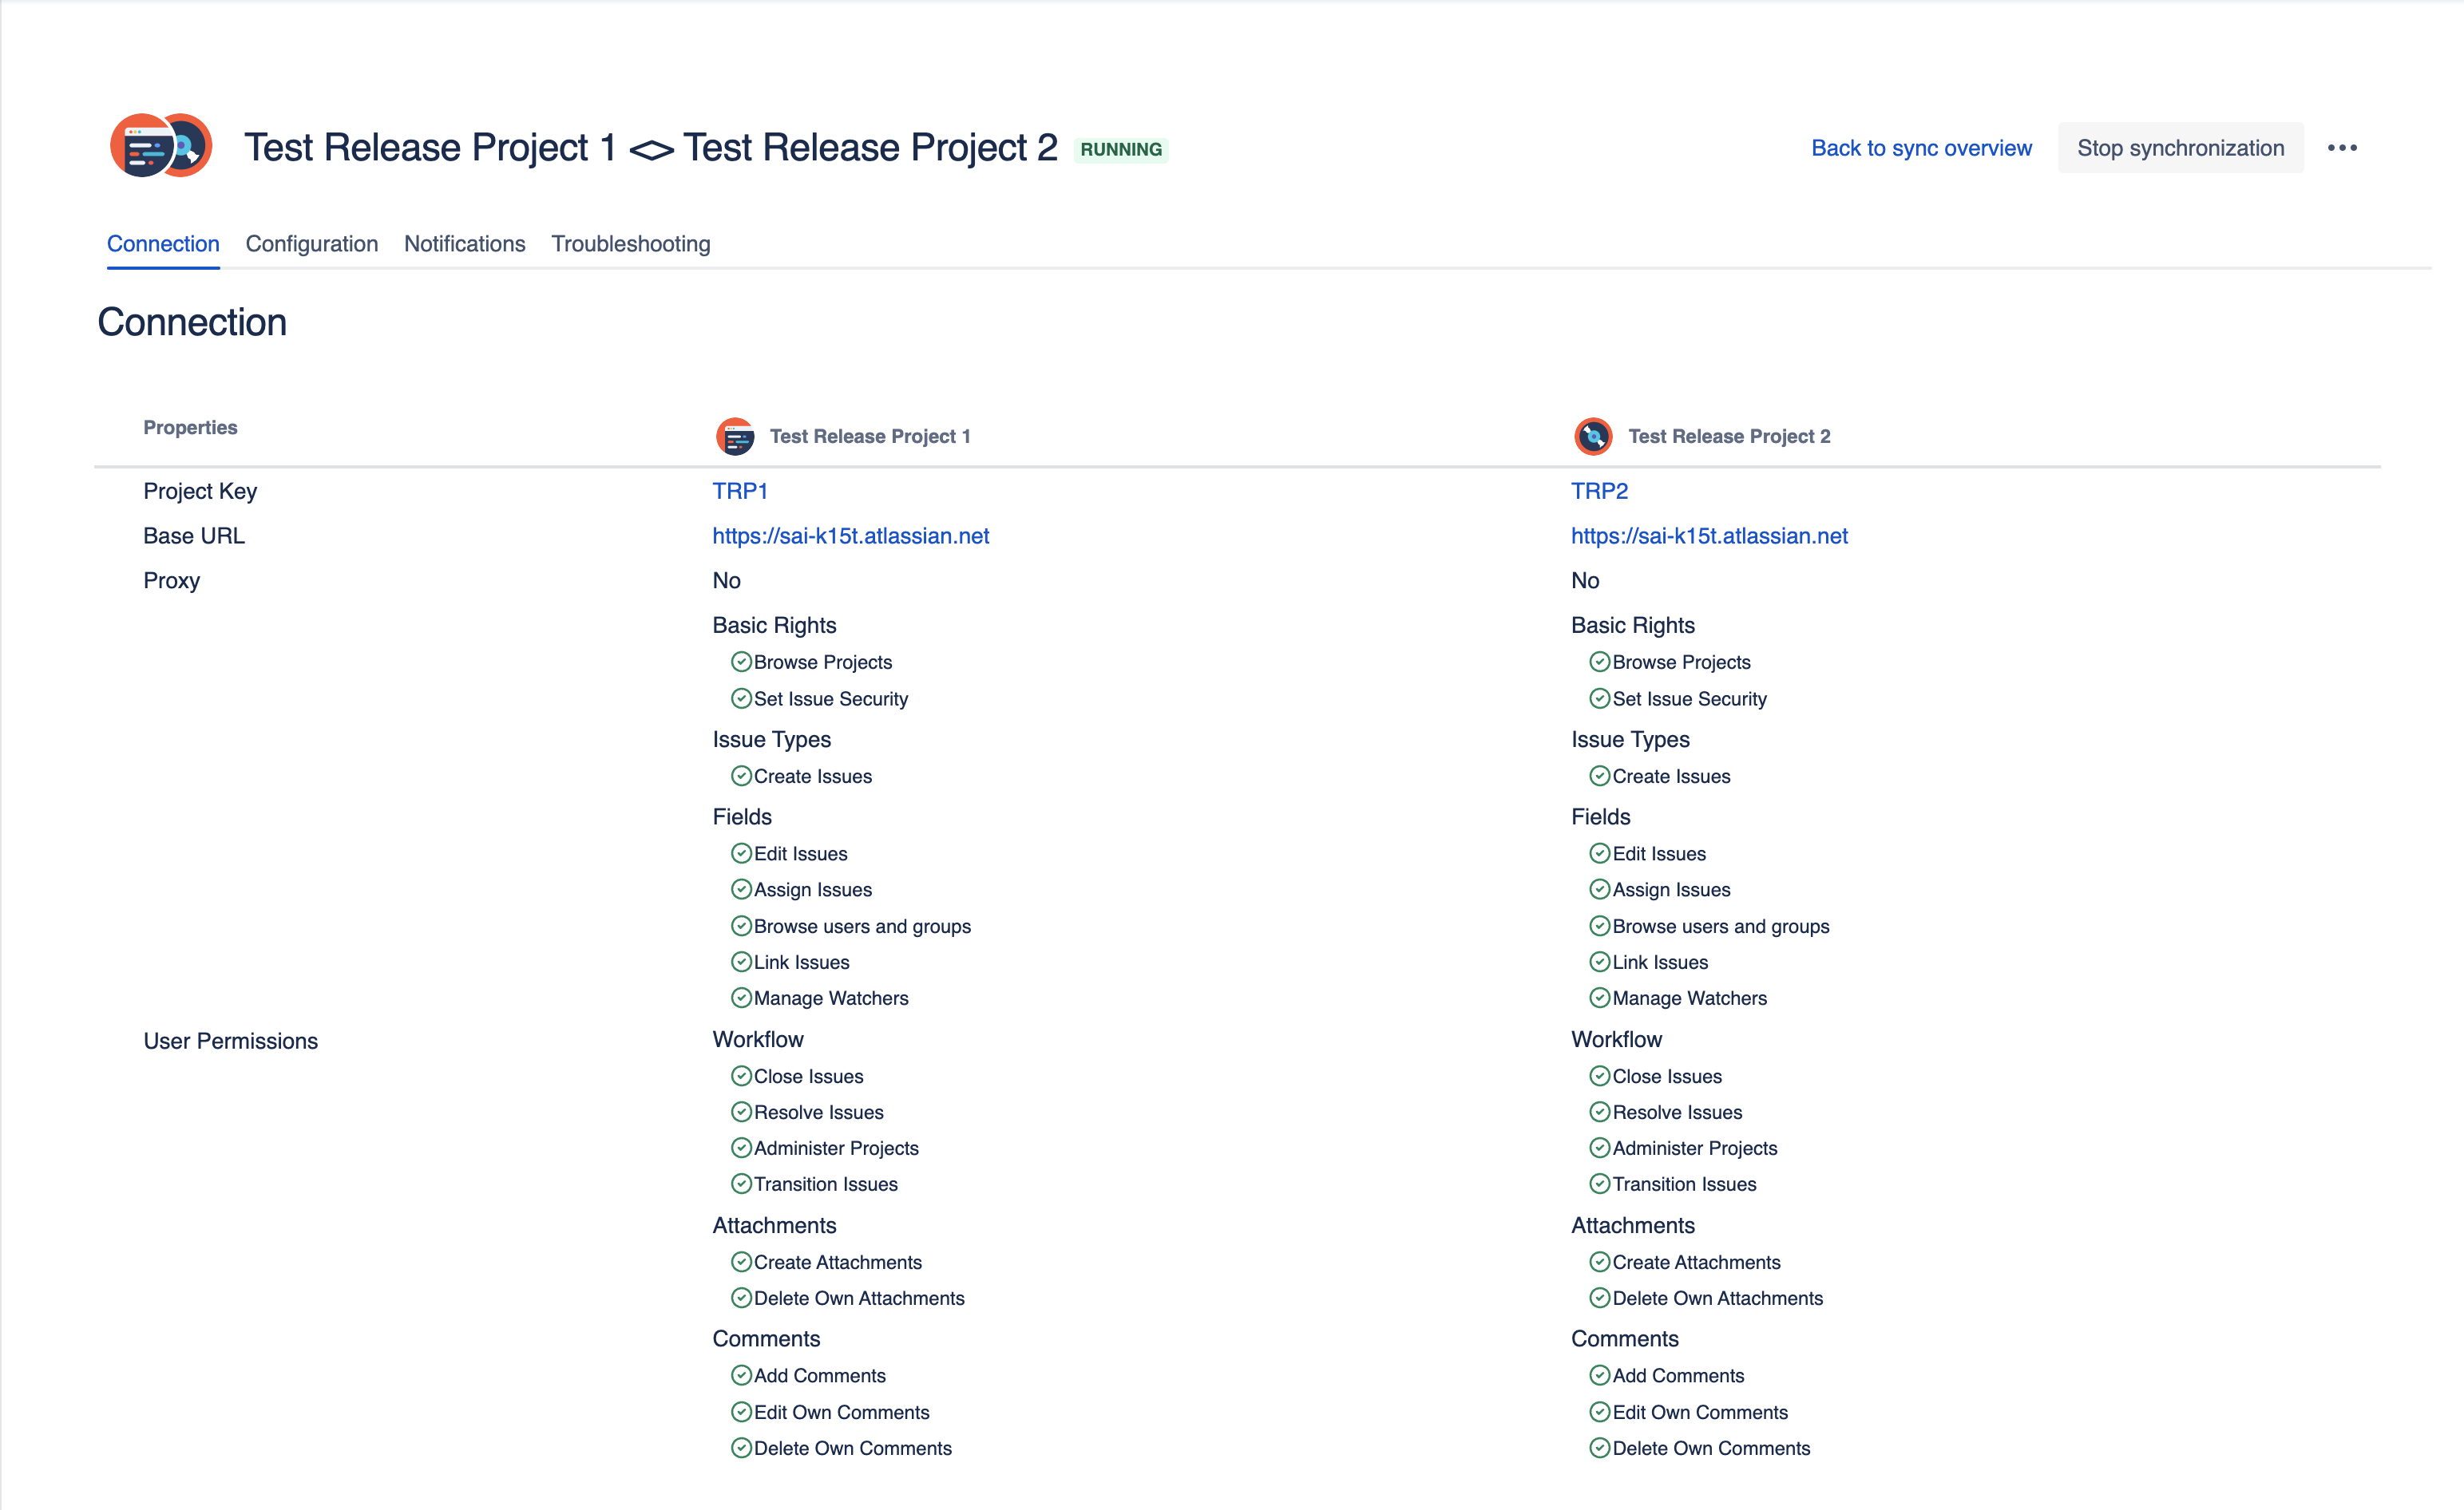
Task: Go to the Troubleshooting tab
Action: 630,244
